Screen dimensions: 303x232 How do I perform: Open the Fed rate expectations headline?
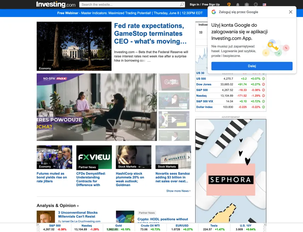coord(150,33)
